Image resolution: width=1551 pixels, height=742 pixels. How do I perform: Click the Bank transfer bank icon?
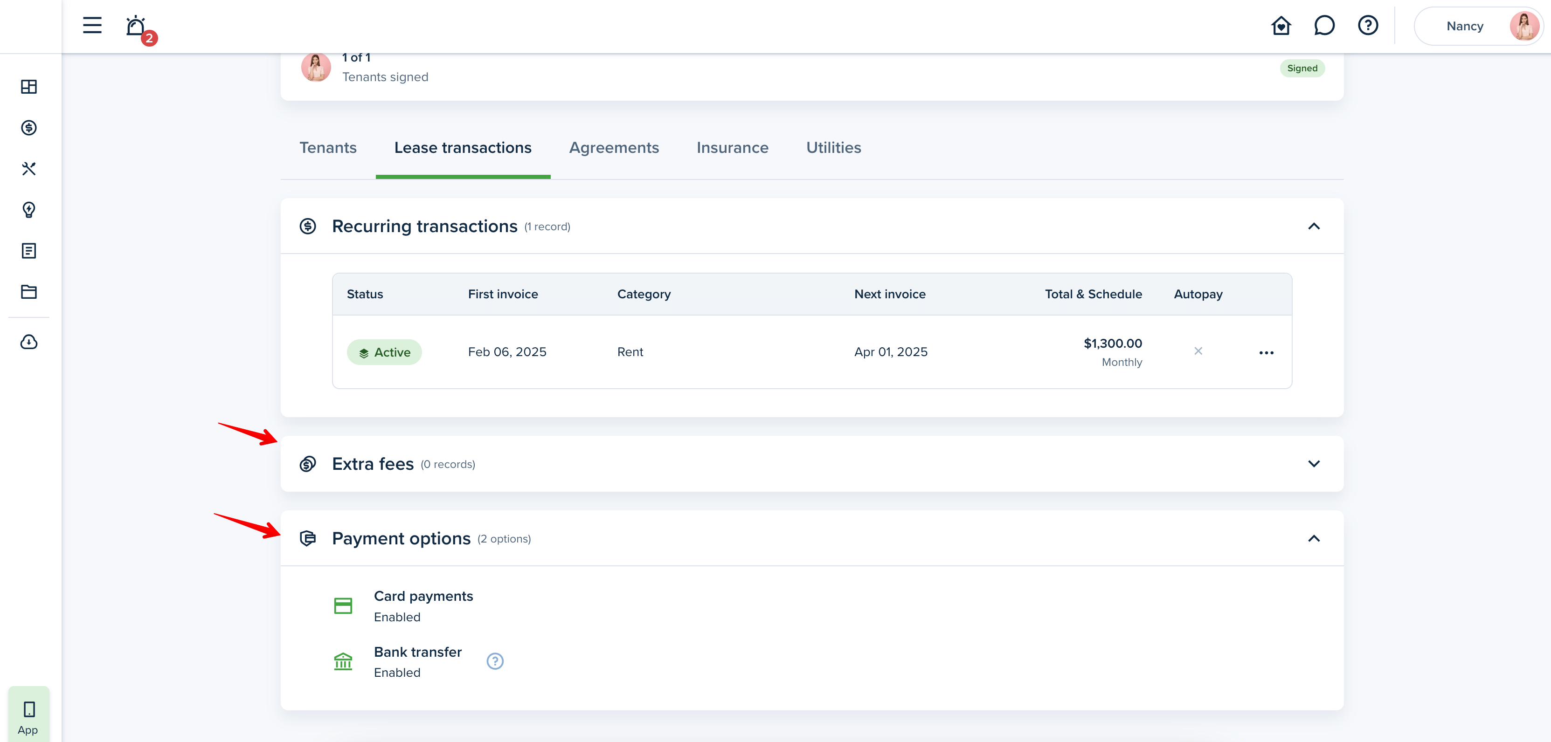click(343, 661)
